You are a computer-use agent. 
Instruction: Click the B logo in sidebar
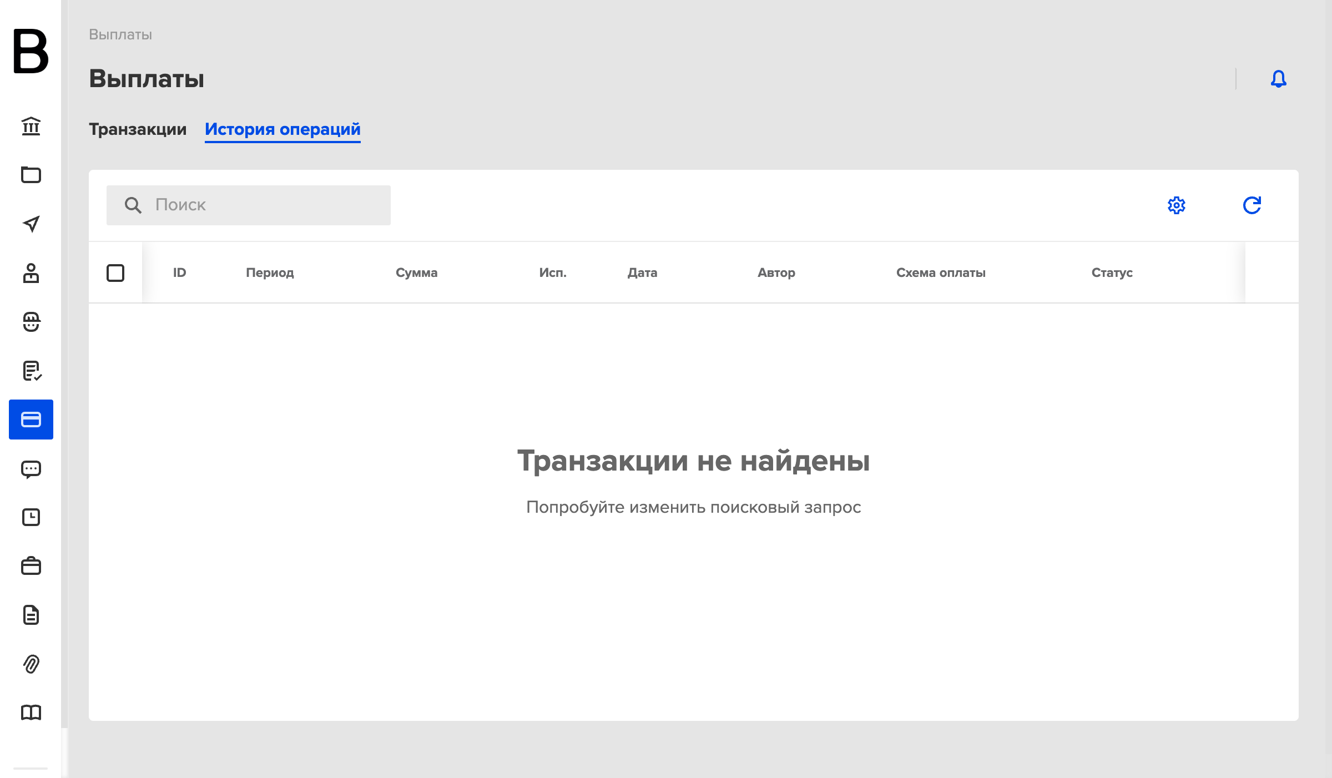tap(31, 51)
